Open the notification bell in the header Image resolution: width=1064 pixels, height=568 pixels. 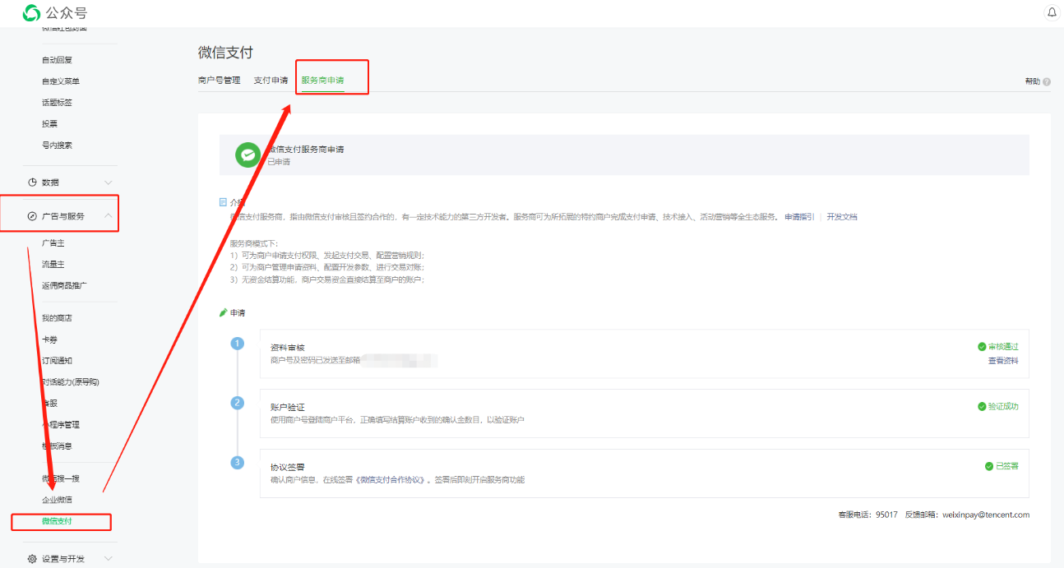click(x=1052, y=12)
